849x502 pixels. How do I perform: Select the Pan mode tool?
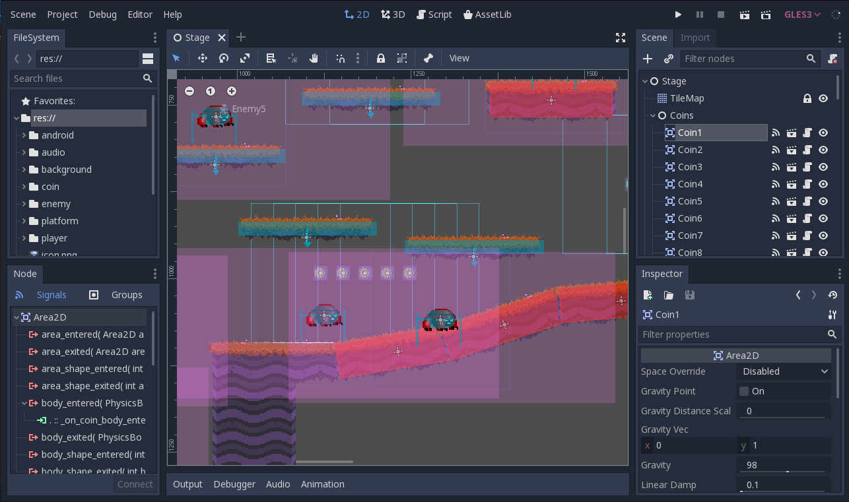(x=314, y=58)
